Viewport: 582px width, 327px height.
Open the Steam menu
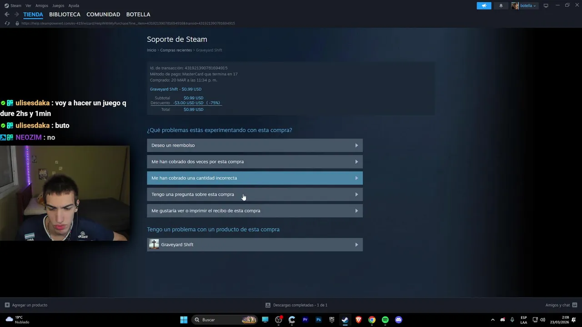(x=13, y=5)
